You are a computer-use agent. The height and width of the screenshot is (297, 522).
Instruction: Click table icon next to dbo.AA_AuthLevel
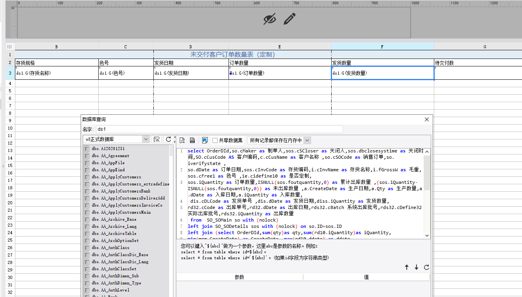[87, 290]
